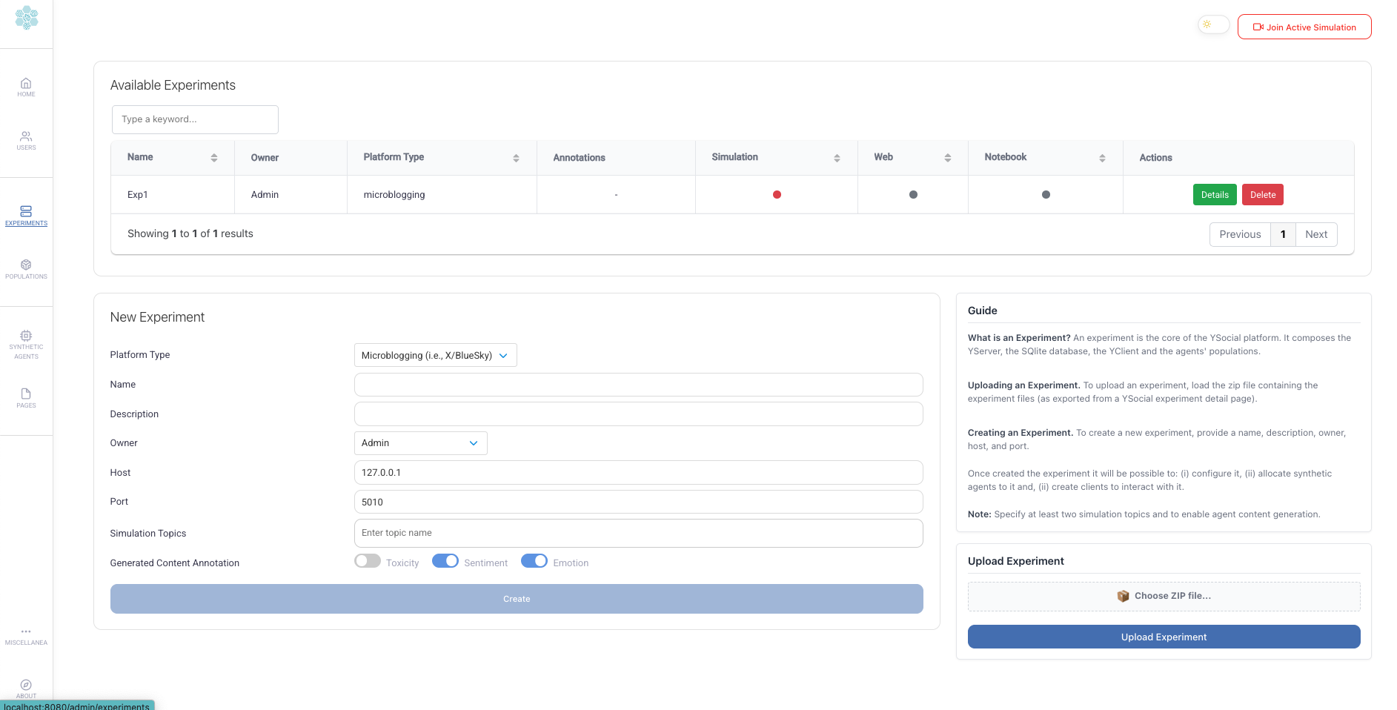Screen dimensions: 1397x710
Task: Turn off the Emotion annotation toggle
Action: coord(534,561)
